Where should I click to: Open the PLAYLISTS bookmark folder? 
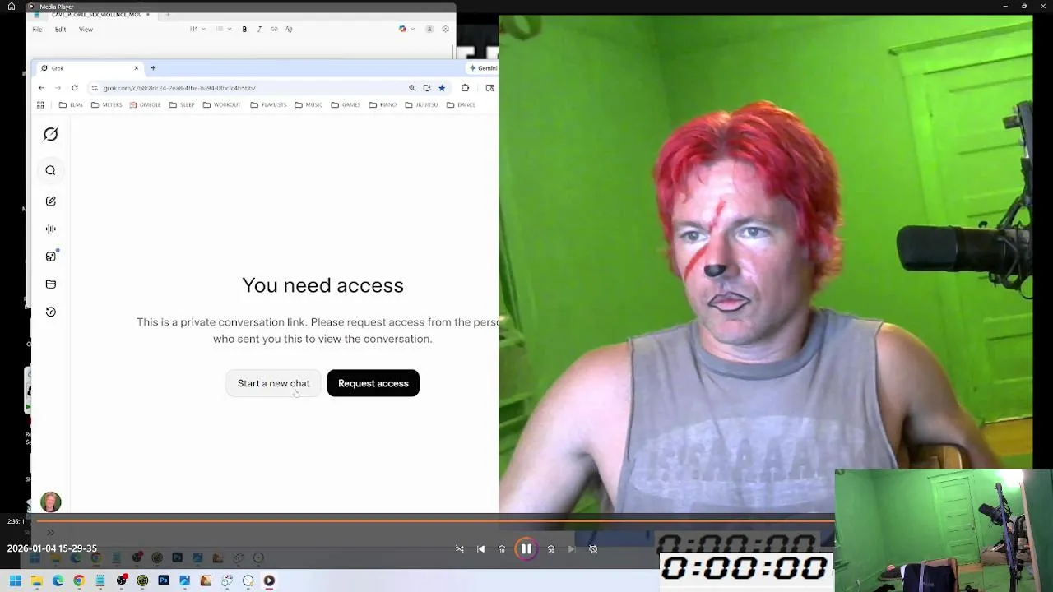(268, 105)
